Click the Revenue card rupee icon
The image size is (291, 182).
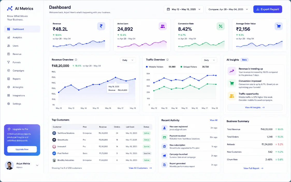pos(101,26)
